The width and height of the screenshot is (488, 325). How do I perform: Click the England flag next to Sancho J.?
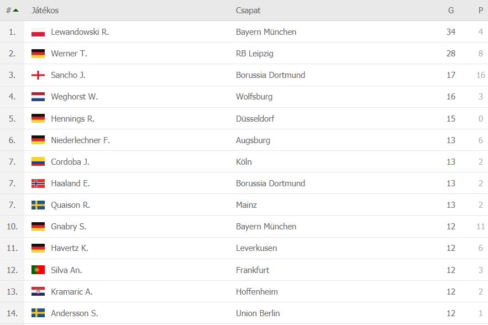coord(38,75)
